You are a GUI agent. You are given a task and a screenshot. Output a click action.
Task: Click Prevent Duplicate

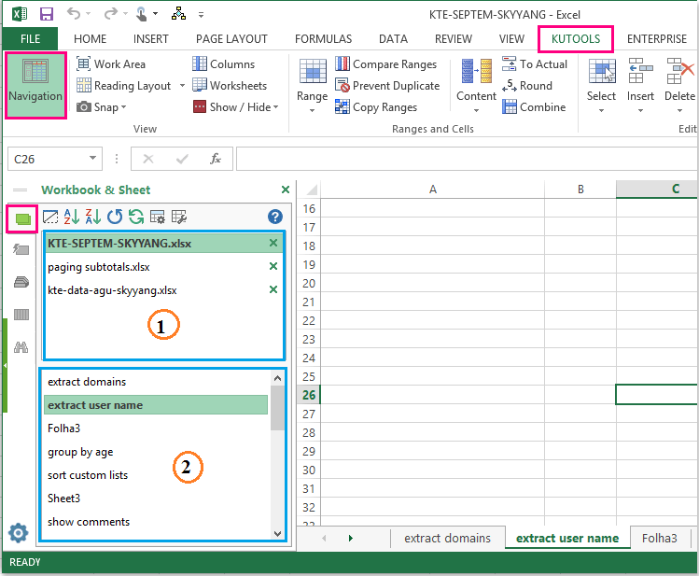pyautogui.click(x=387, y=86)
